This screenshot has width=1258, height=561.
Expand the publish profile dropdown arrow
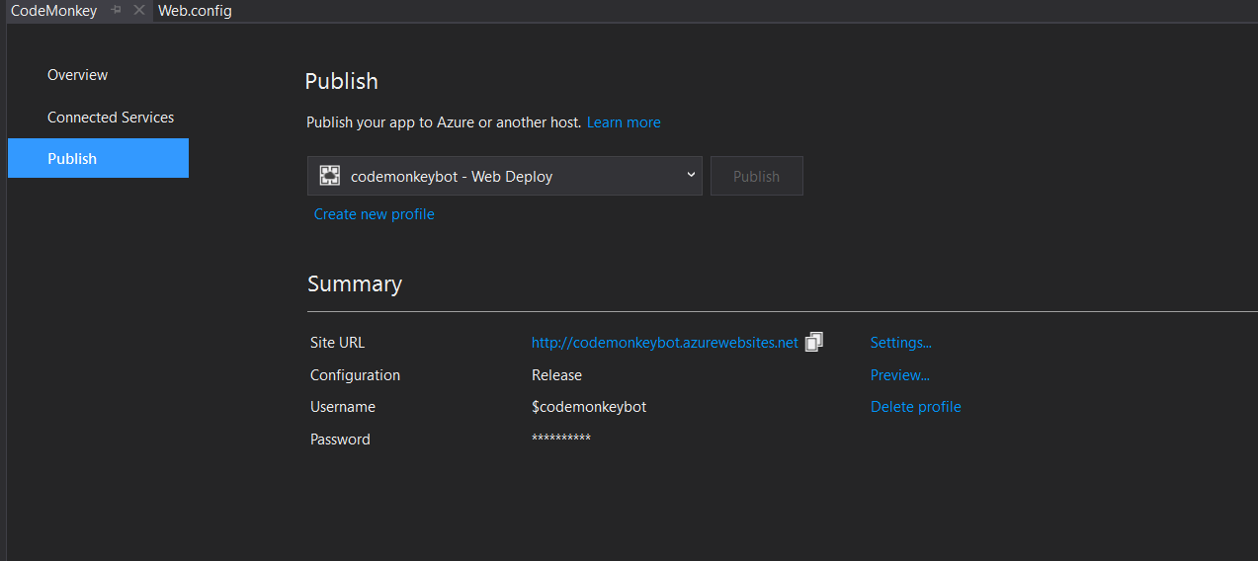[691, 176]
